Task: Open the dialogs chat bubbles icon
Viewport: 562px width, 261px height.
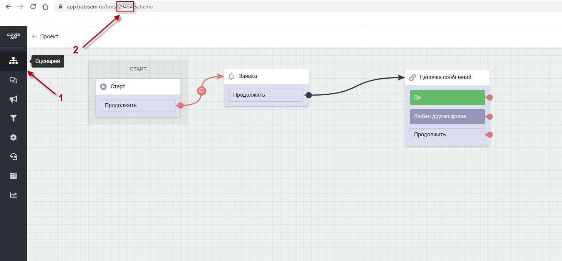Action: pos(13,80)
